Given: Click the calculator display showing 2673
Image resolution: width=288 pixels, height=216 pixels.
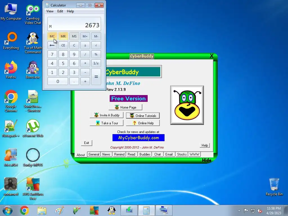Looking at the screenshot, I should tap(74, 24).
